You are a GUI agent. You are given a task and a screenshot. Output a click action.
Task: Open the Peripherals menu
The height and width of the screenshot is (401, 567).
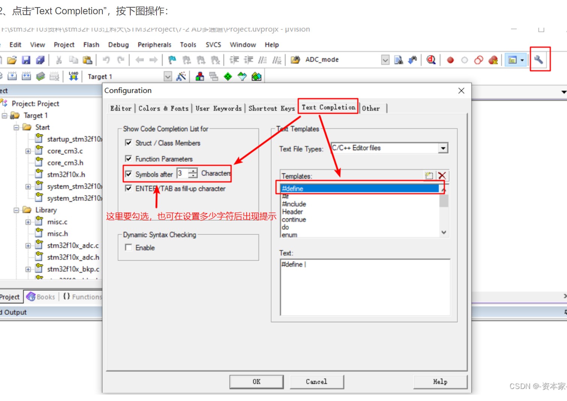(x=154, y=45)
